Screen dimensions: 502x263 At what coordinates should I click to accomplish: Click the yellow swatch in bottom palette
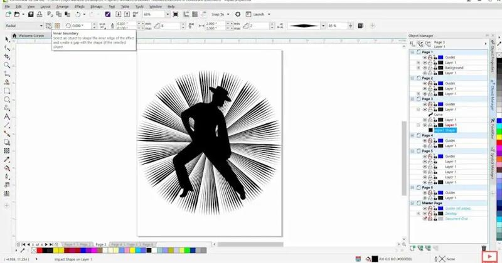(x=56, y=250)
